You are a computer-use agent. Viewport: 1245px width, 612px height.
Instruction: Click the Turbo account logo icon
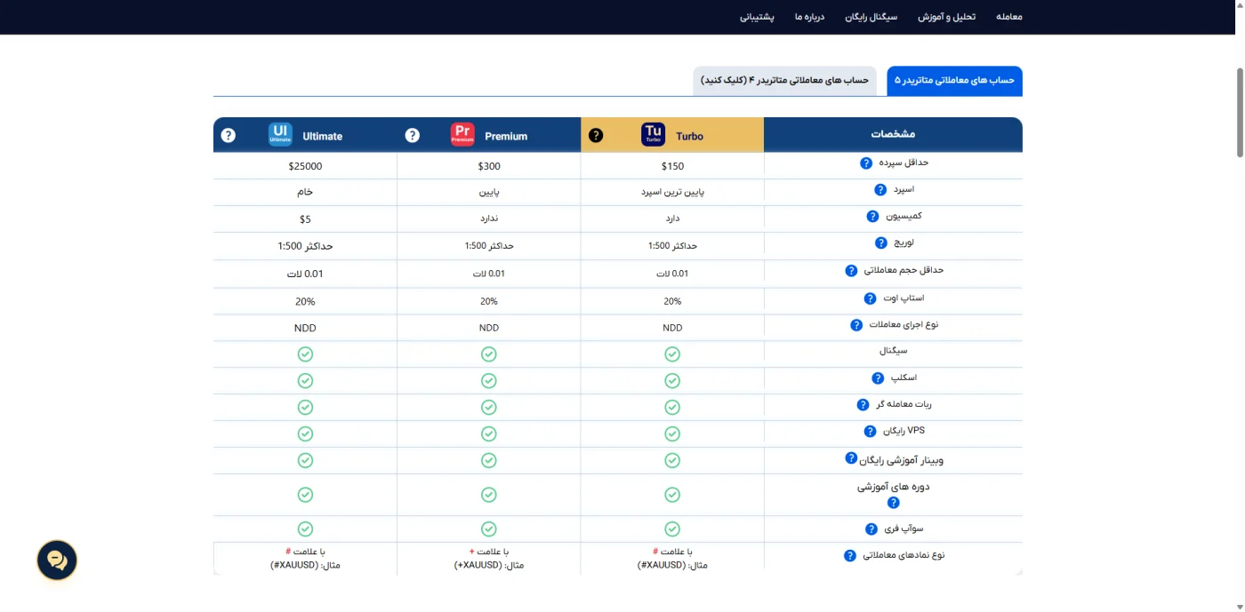pos(653,135)
